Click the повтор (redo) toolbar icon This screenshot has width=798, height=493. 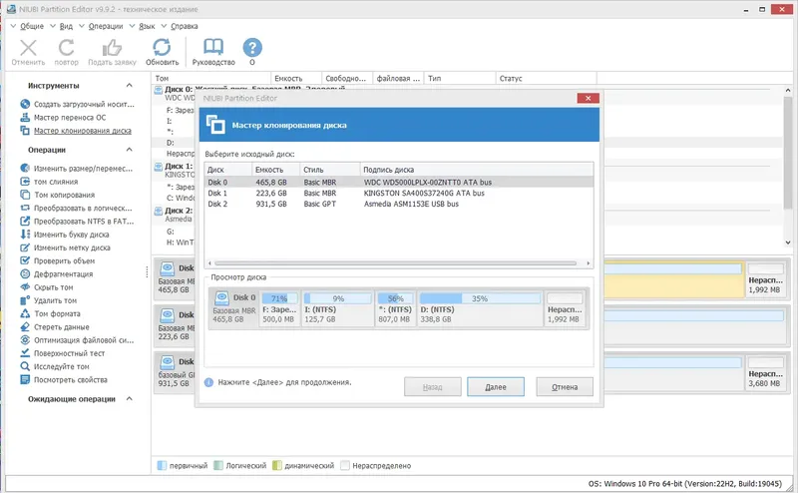point(66,48)
